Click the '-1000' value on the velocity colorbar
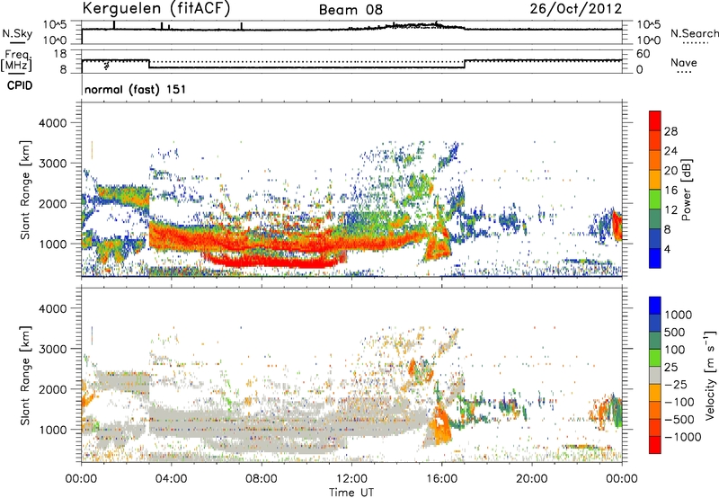This screenshot has width=719, height=498. 683,437
